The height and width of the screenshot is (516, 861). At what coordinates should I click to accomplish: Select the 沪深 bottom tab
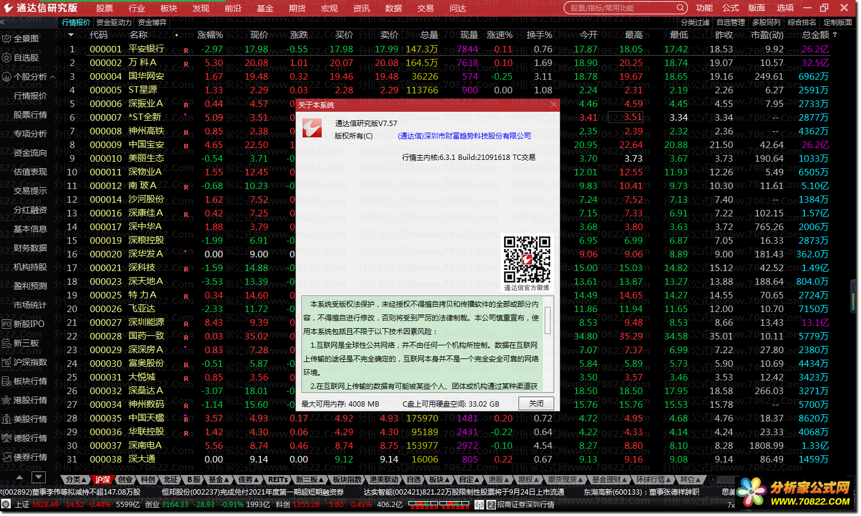click(103, 479)
